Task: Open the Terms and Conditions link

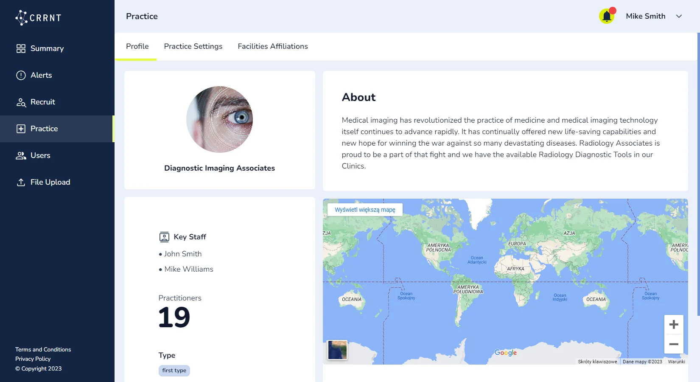Action: (43, 349)
